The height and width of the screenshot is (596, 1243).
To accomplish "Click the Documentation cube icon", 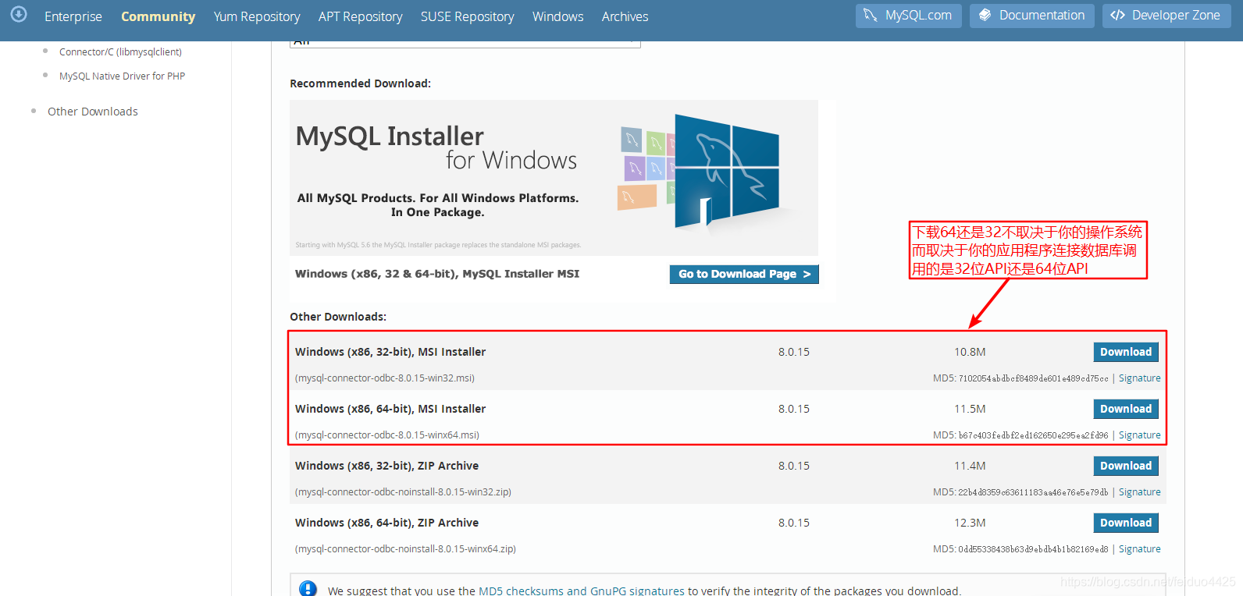I will pos(985,16).
